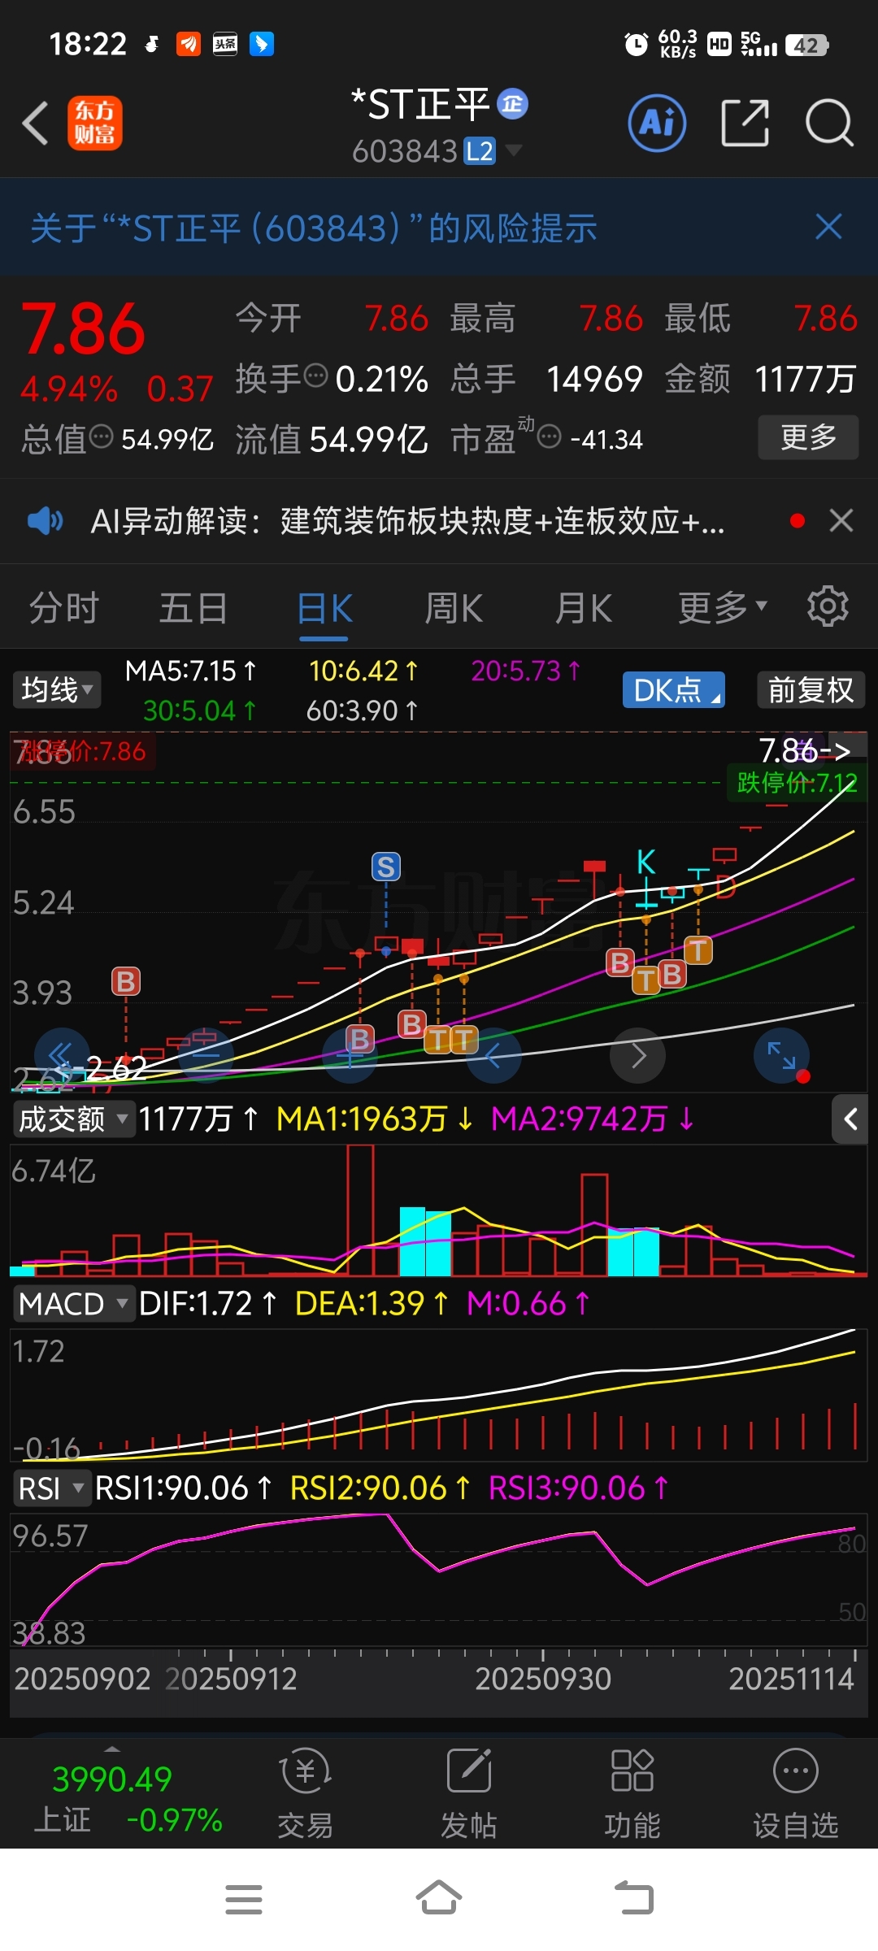Image resolution: width=878 pixels, height=1951 pixels.
Task: Tap the blue S sell marker
Action: click(386, 867)
